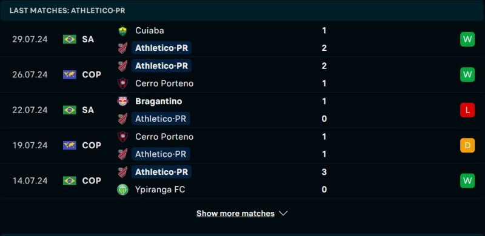Click the Cerro Porteno crest in the 19.07.24 match
The width and height of the screenshot is (485, 236).
(x=123, y=137)
